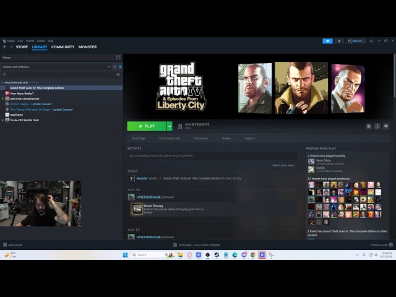The height and width of the screenshot is (297, 396).
Task: Toggle the ready-to-play filter icon
Action: pyautogui.click(x=120, y=67)
